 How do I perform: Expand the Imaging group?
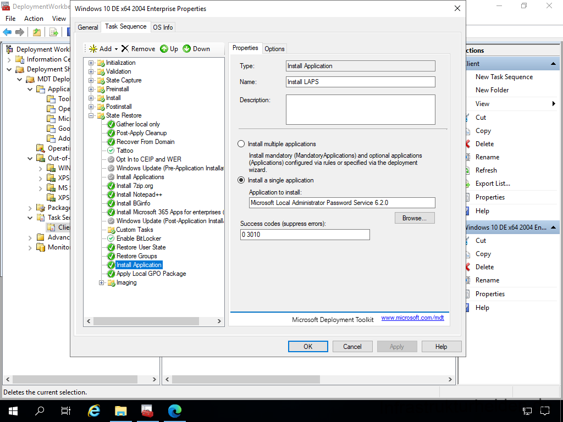coord(102,283)
